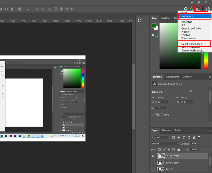Screen dimensions: 212x173
Task: Open the Normal blend mode dropdown
Action: 165,144
